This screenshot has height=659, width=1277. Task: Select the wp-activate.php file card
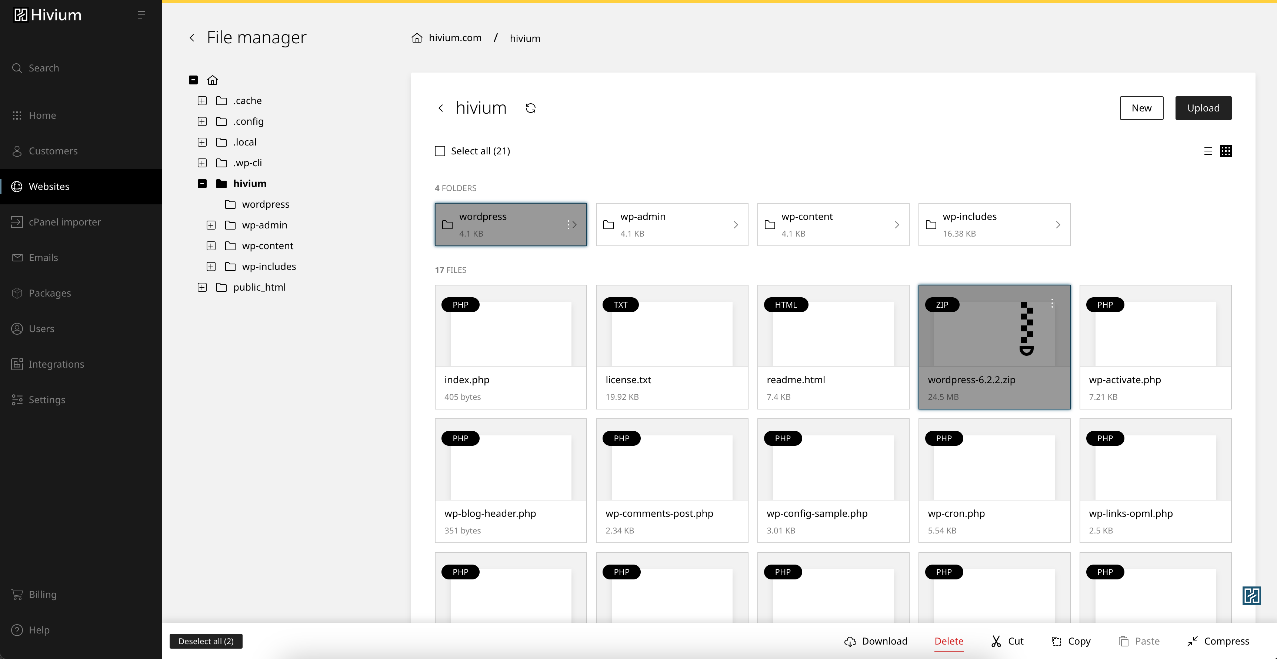[x=1155, y=347]
